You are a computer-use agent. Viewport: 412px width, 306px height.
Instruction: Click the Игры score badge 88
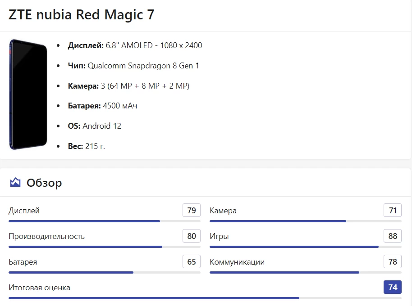393,236
